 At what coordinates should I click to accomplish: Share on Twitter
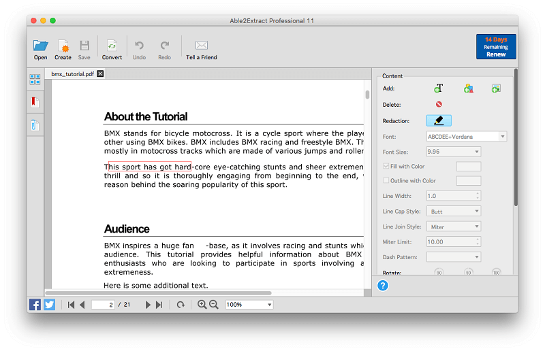tap(49, 305)
